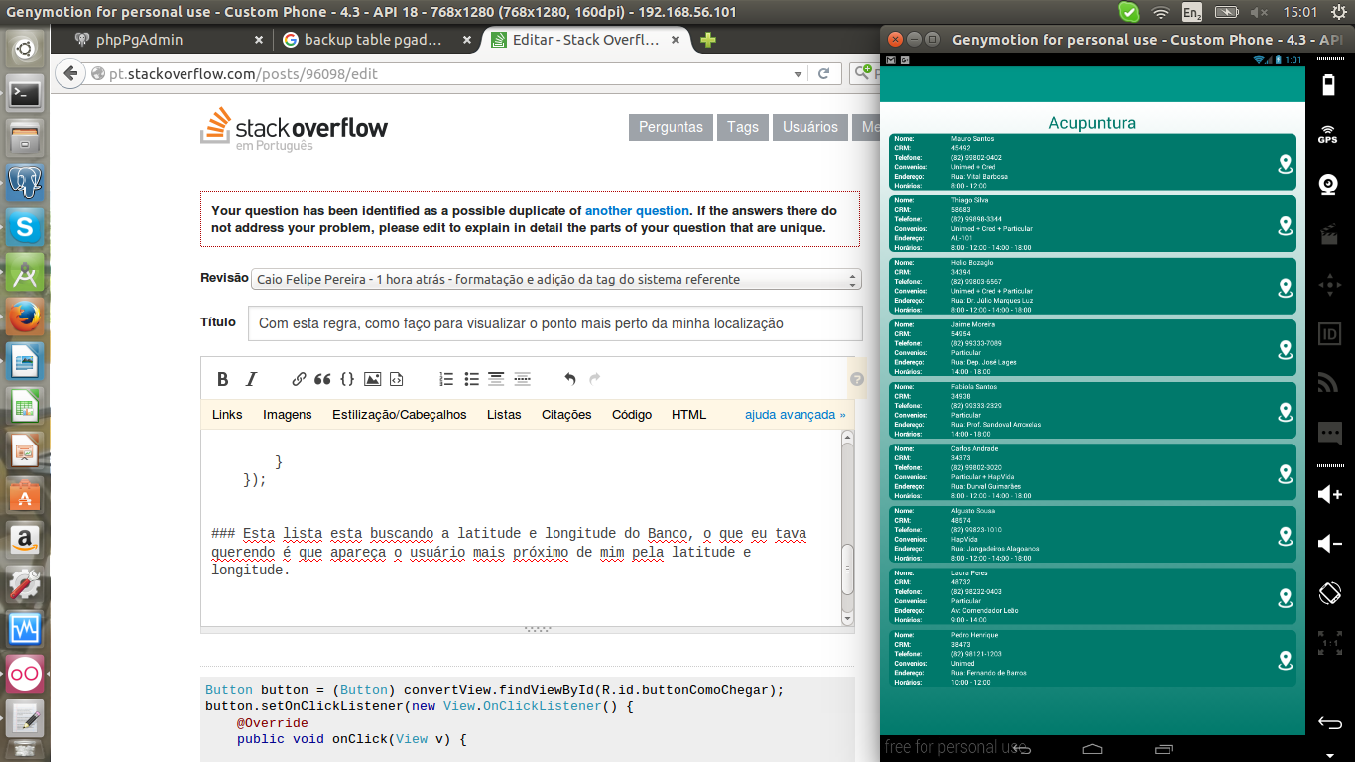Open Genymotion camera widget
Screen dimensions: 1355x762
[x=1329, y=185]
